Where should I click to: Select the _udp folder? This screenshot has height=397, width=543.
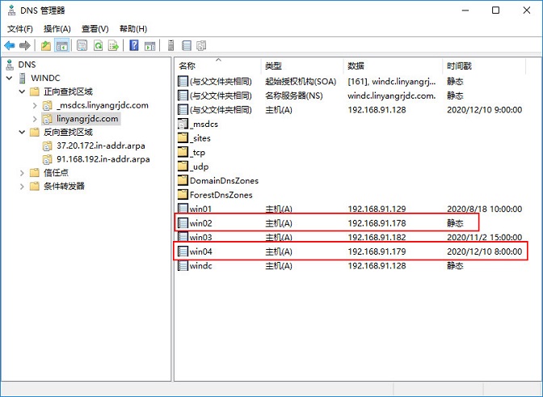click(x=193, y=167)
